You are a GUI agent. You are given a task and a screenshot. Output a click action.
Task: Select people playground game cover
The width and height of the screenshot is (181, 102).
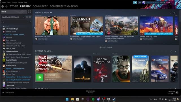click(102, 69)
